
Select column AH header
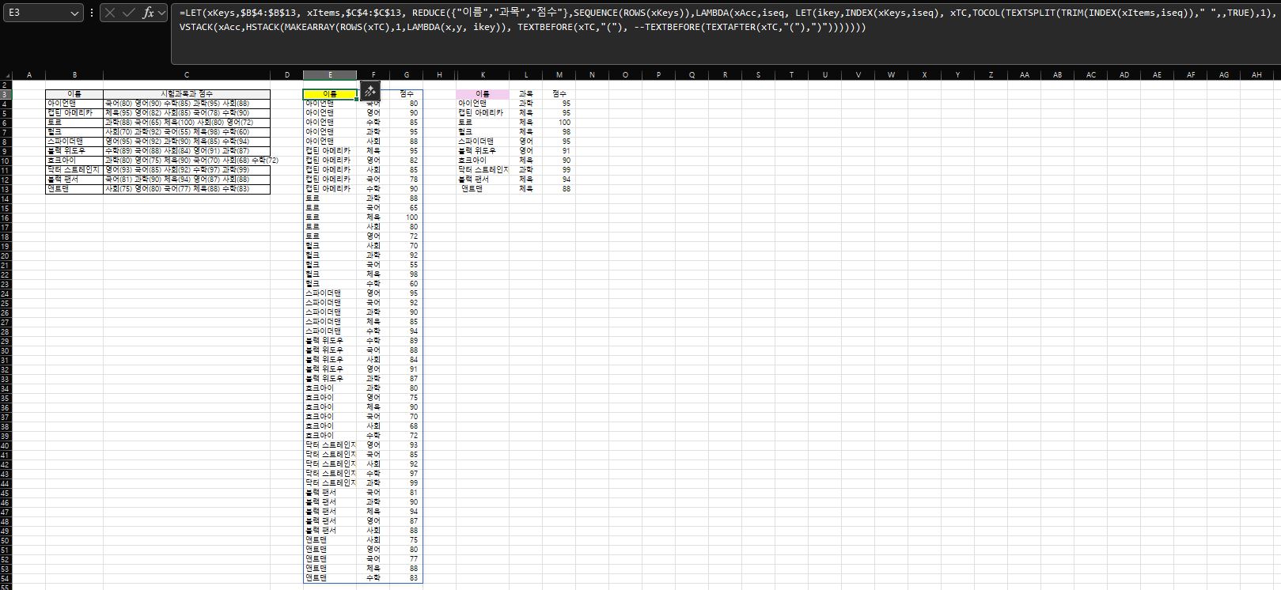[x=1256, y=75]
